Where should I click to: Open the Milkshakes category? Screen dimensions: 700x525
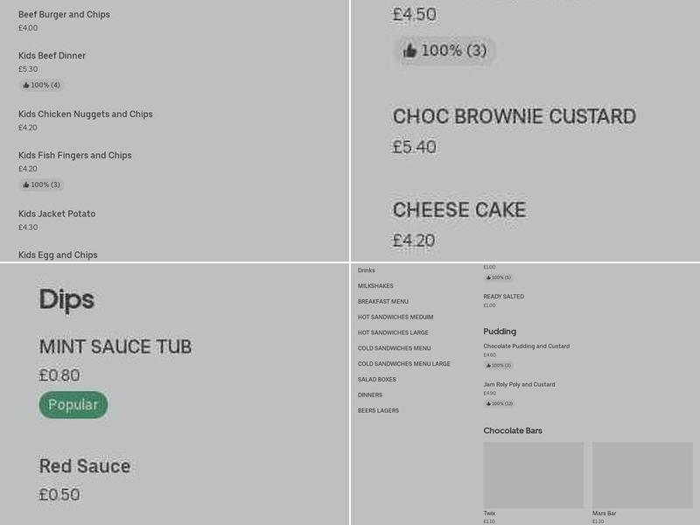pyautogui.click(x=374, y=285)
